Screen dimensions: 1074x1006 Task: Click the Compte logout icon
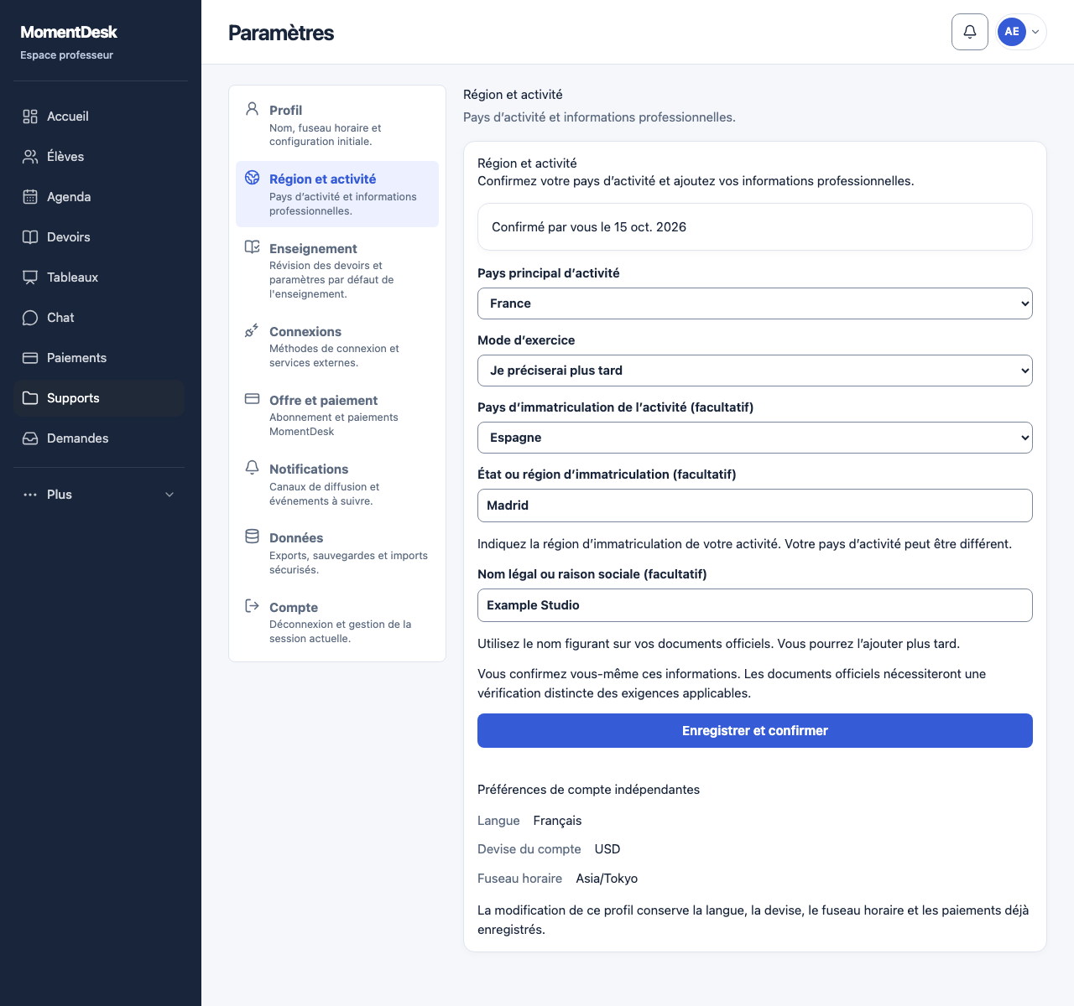252,606
